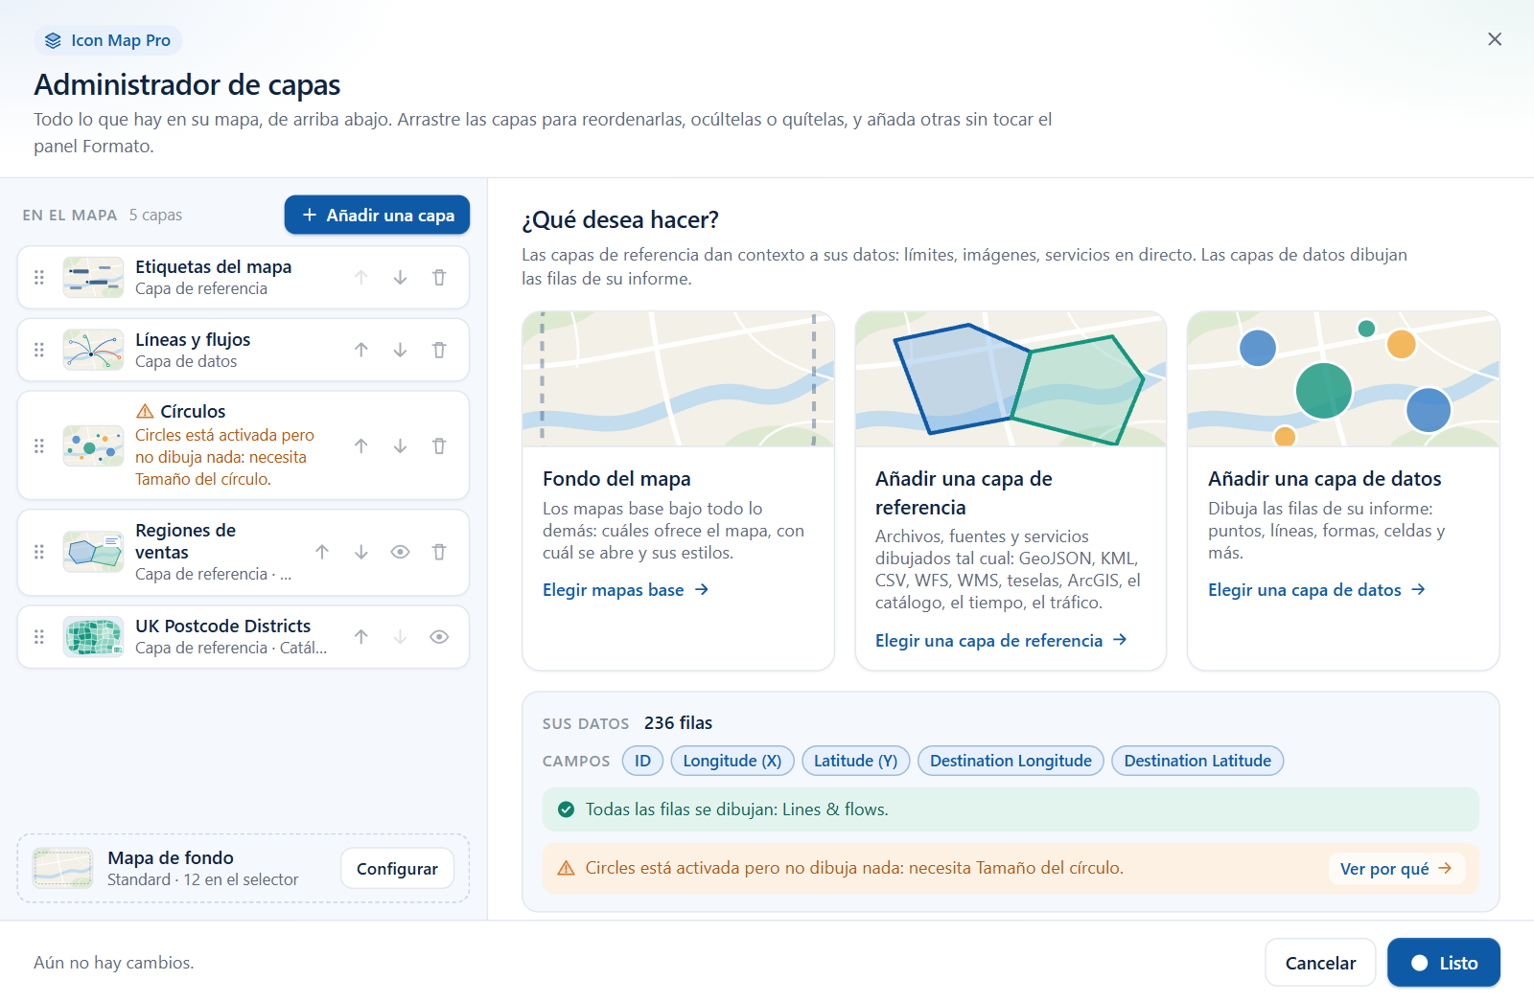The width and height of the screenshot is (1534, 1003).
Task: Click the Destination Latitude field chip
Action: click(x=1197, y=761)
